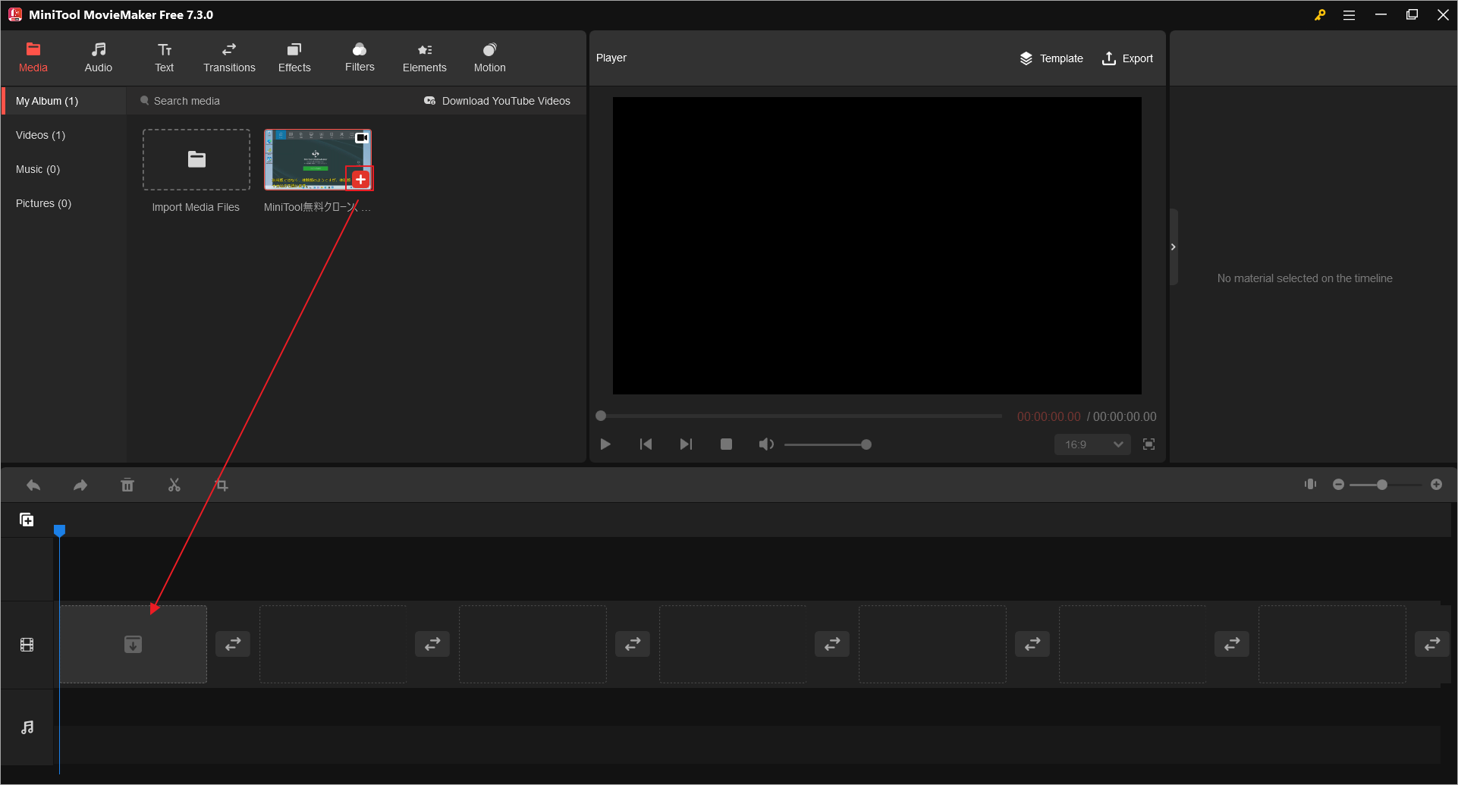Open the Effects tab
Viewport: 1458px width, 785px height.
point(294,58)
